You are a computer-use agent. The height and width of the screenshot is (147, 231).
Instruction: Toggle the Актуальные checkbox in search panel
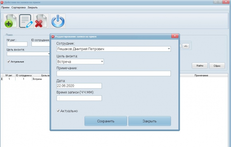[8, 62]
